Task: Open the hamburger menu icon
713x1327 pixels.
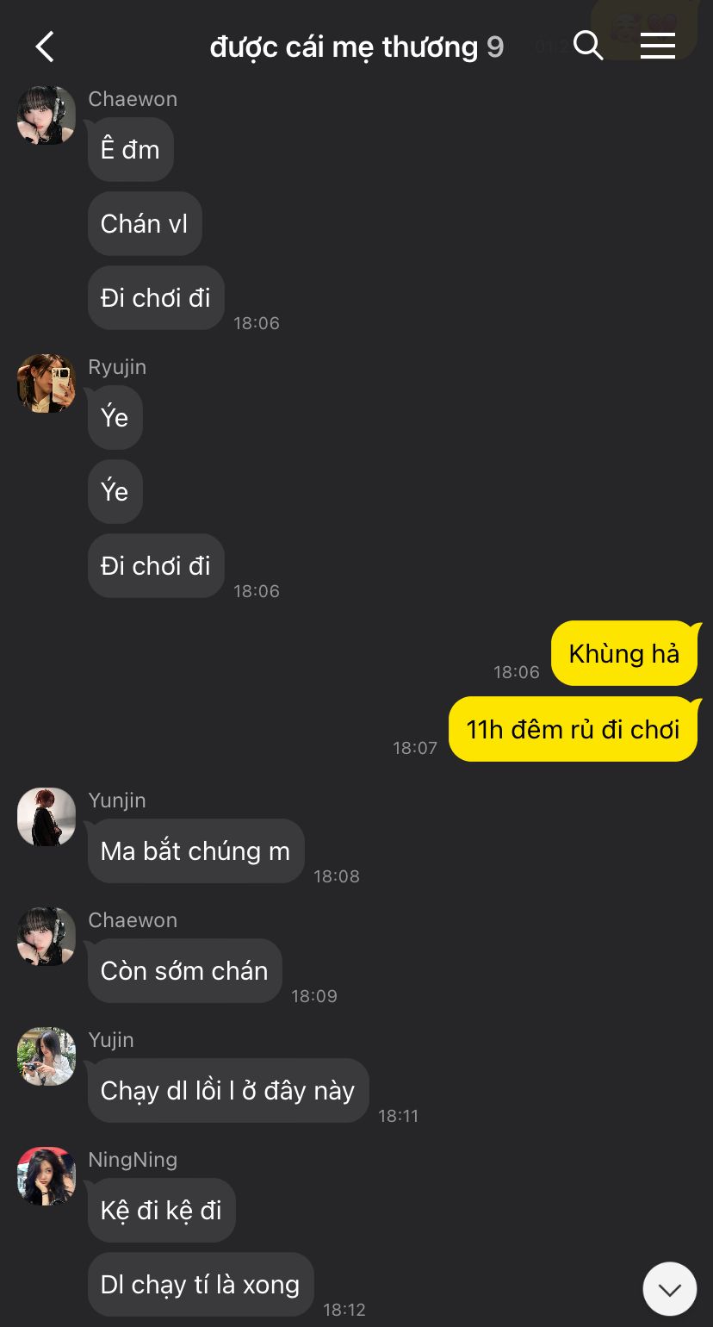Action: click(658, 46)
